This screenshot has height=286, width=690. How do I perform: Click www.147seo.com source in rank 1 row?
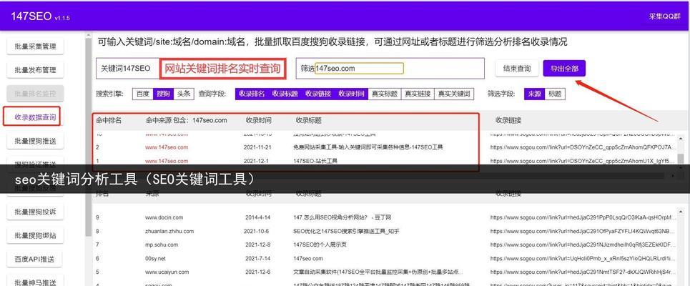[167, 161]
